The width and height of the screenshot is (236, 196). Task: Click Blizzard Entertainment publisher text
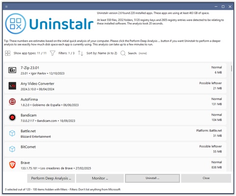click(36, 137)
